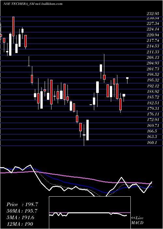Select the 188.92 price axis label
Viewport: 163px width, 229px height.
click(x=153, y=92)
